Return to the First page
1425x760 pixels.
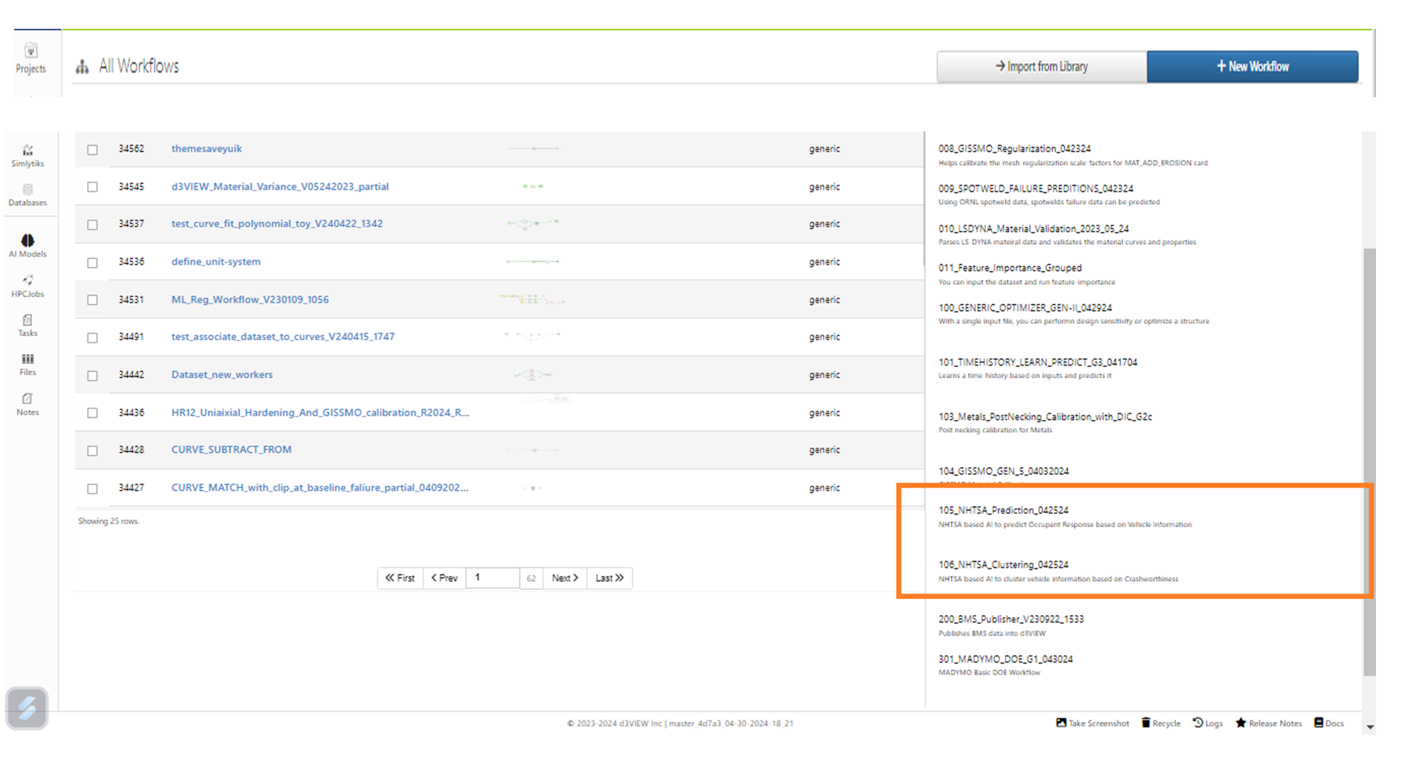coord(400,578)
